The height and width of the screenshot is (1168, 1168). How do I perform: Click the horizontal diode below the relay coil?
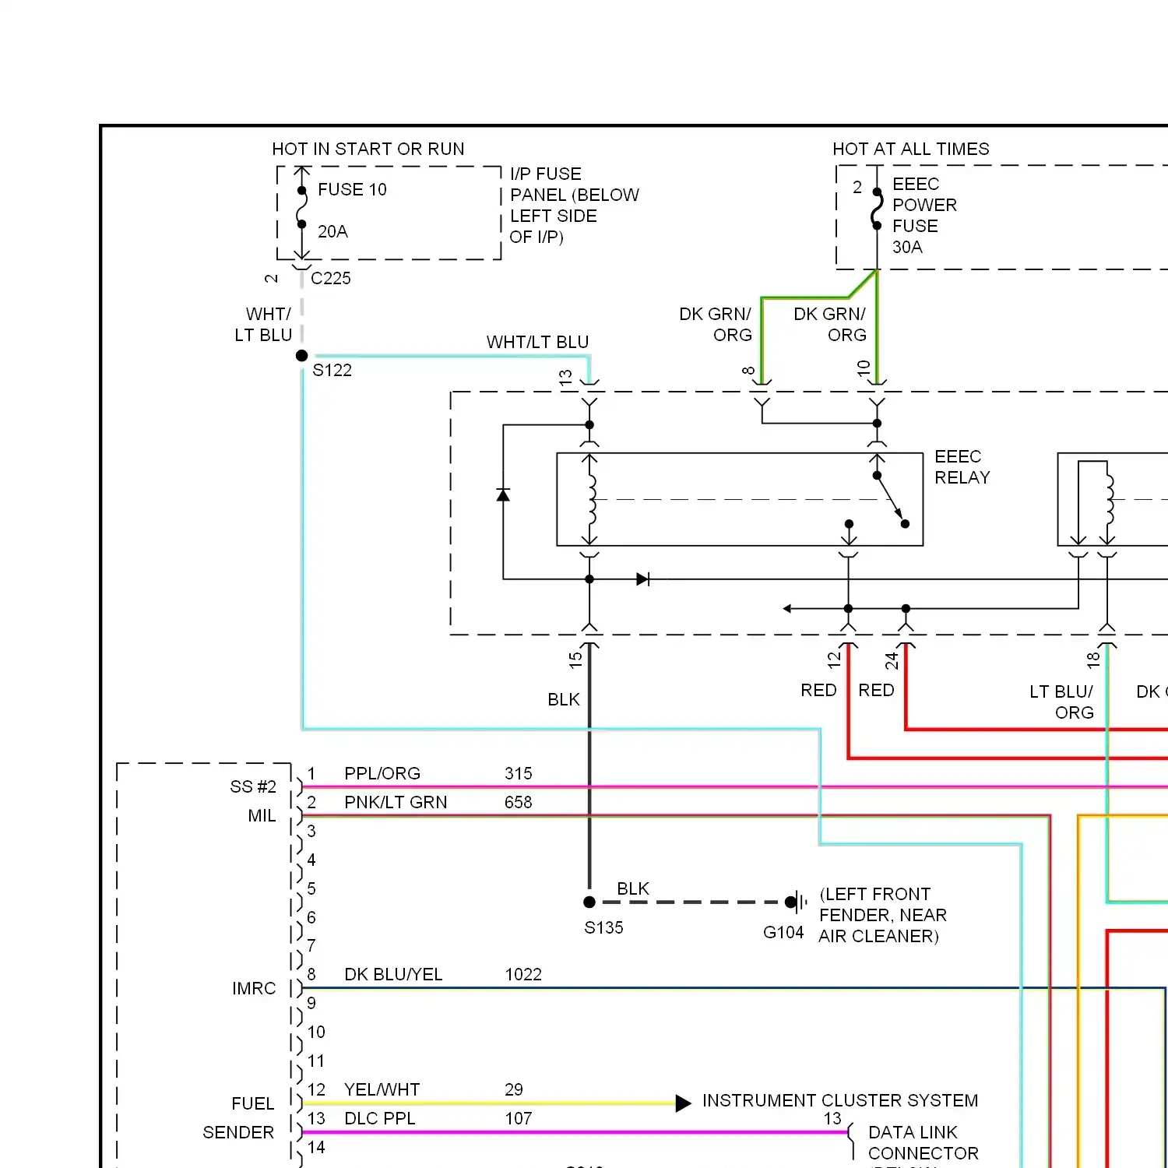(x=643, y=579)
